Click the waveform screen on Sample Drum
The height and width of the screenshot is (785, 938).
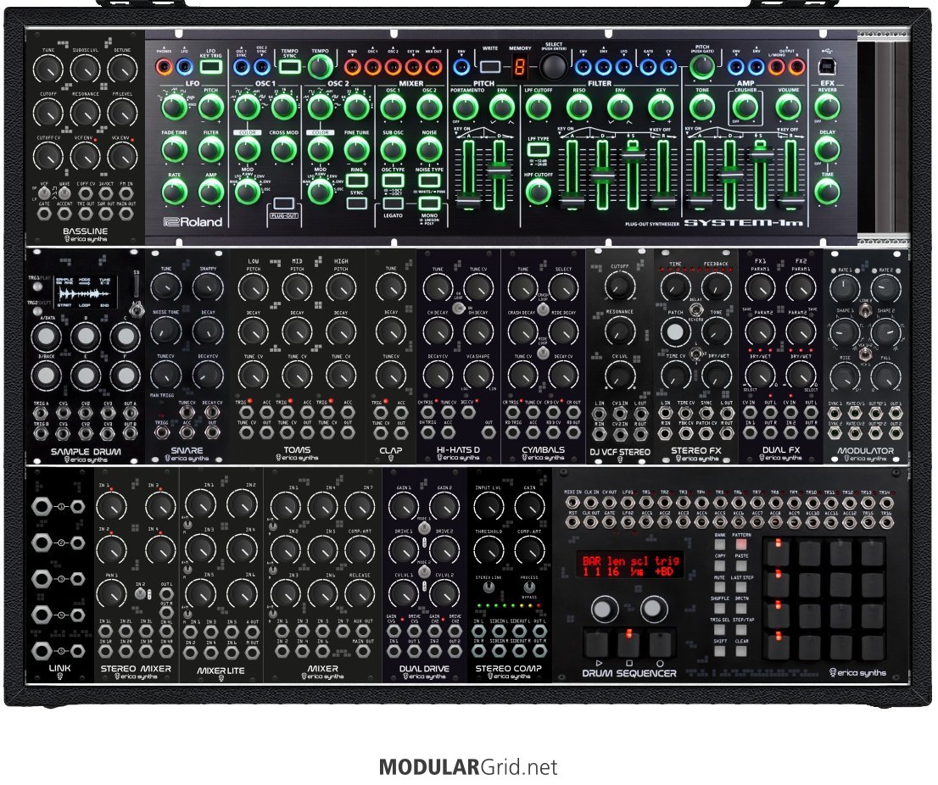[x=85, y=292]
